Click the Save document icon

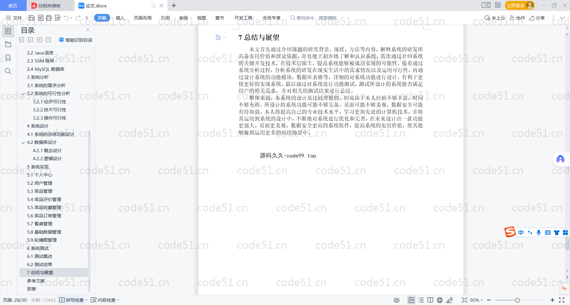31,18
